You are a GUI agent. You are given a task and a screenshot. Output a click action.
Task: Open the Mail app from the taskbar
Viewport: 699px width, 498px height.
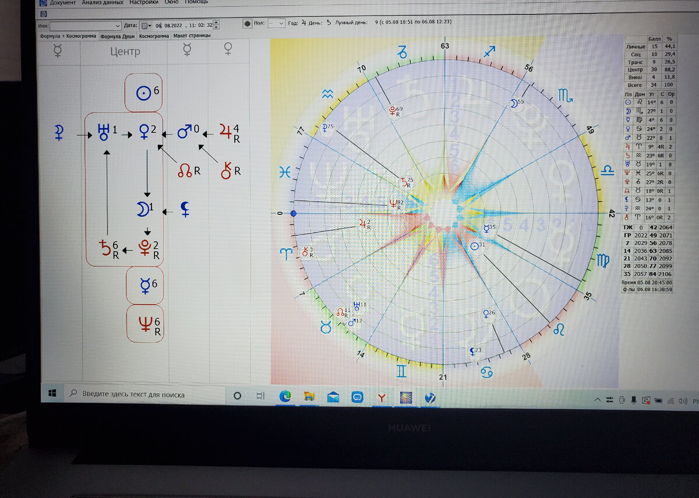click(333, 397)
